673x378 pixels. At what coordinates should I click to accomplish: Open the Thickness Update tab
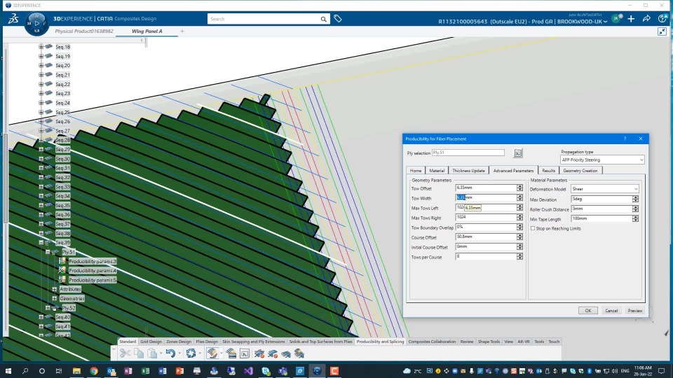tap(468, 171)
